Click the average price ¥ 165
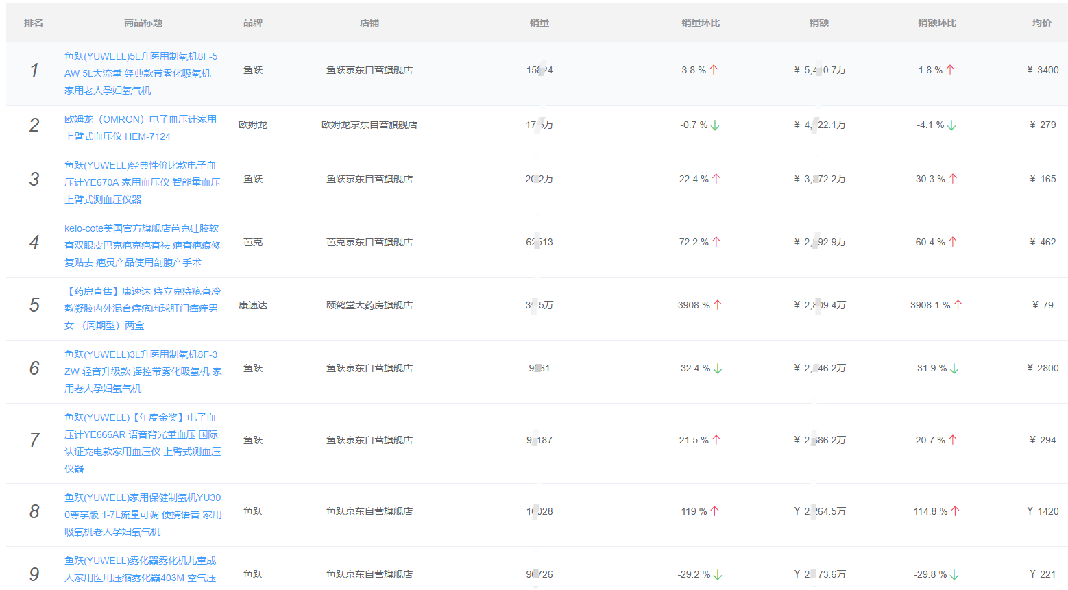 pos(1043,179)
